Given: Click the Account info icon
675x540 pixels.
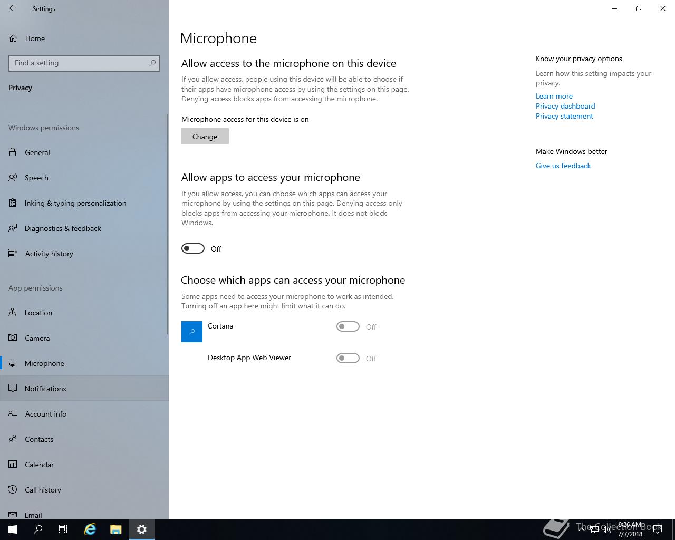Looking at the screenshot, I should 13,414.
